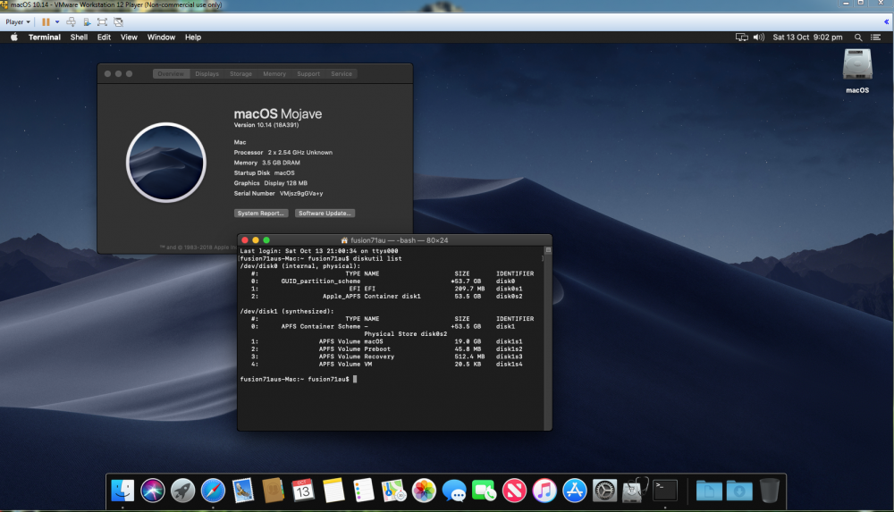Open the Edit menu
Image resolution: width=894 pixels, height=512 pixels.
pos(104,37)
